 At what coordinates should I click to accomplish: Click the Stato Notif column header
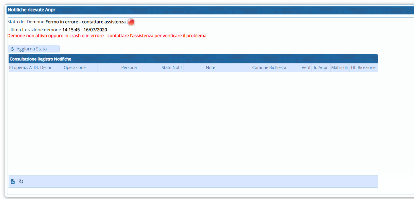tap(172, 68)
